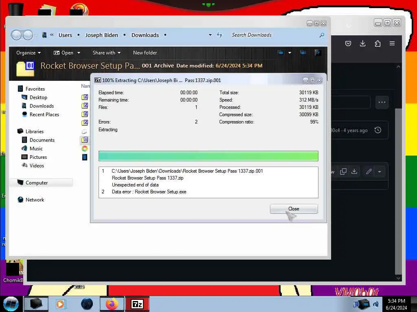Click the refresh icon beside address bar
417x312 pixels.
click(x=219, y=35)
